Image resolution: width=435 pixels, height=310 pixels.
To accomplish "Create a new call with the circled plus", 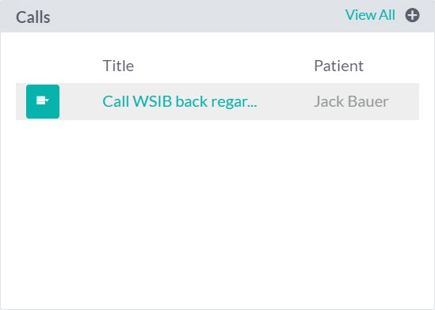I will click(412, 15).
